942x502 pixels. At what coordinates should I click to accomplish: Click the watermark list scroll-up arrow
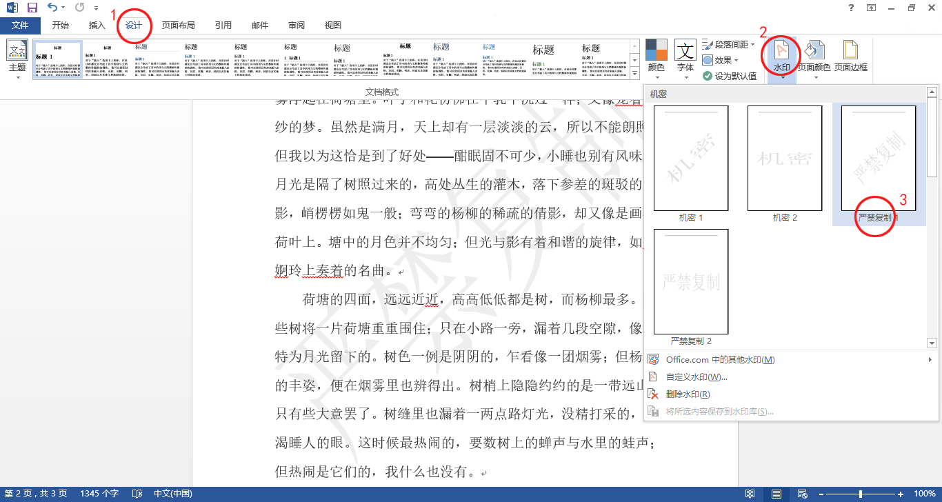932,92
